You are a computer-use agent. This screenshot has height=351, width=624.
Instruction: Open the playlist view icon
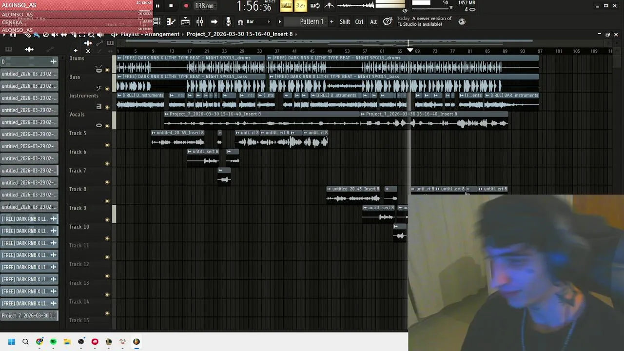[x=157, y=21]
